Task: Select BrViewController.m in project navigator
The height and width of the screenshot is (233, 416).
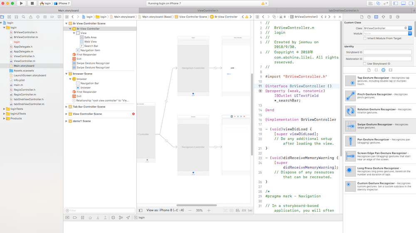Action: 25,37
